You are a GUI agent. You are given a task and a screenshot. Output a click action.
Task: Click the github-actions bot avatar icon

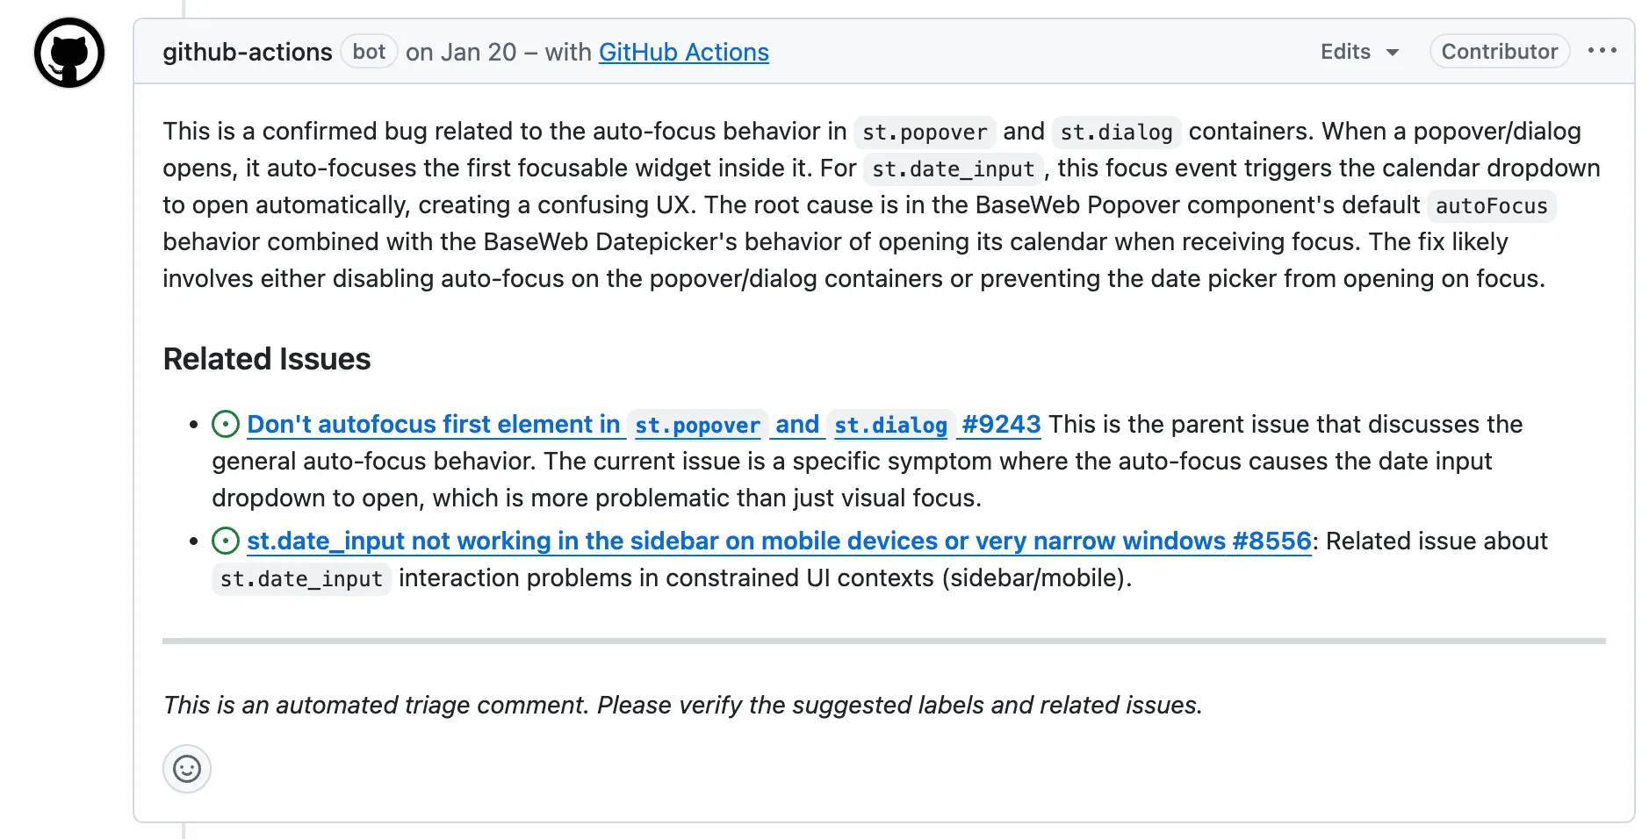tap(68, 53)
